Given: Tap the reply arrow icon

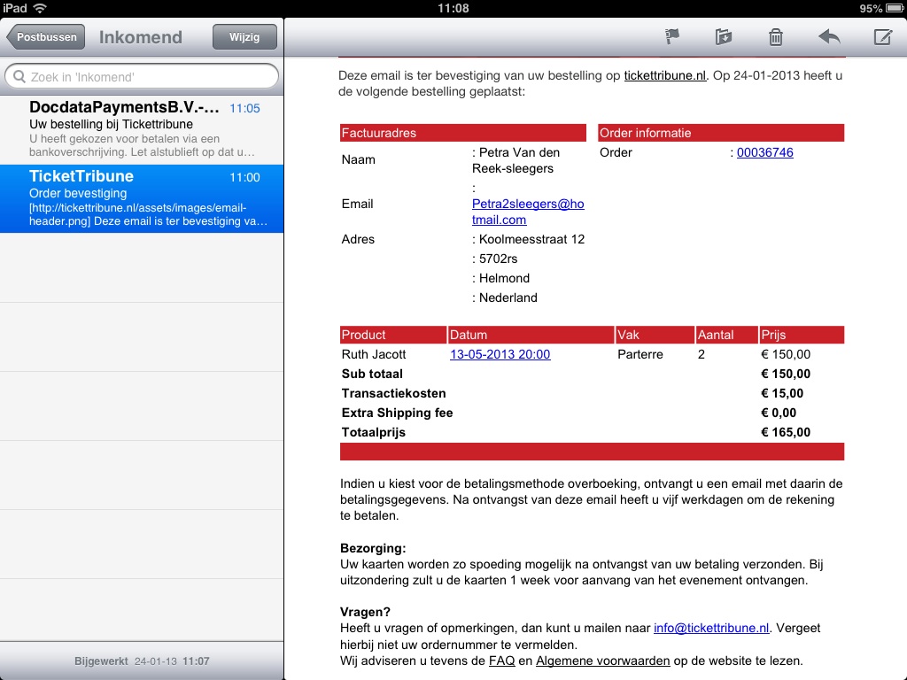Looking at the screenshot, I should click(x=829, y=37).
